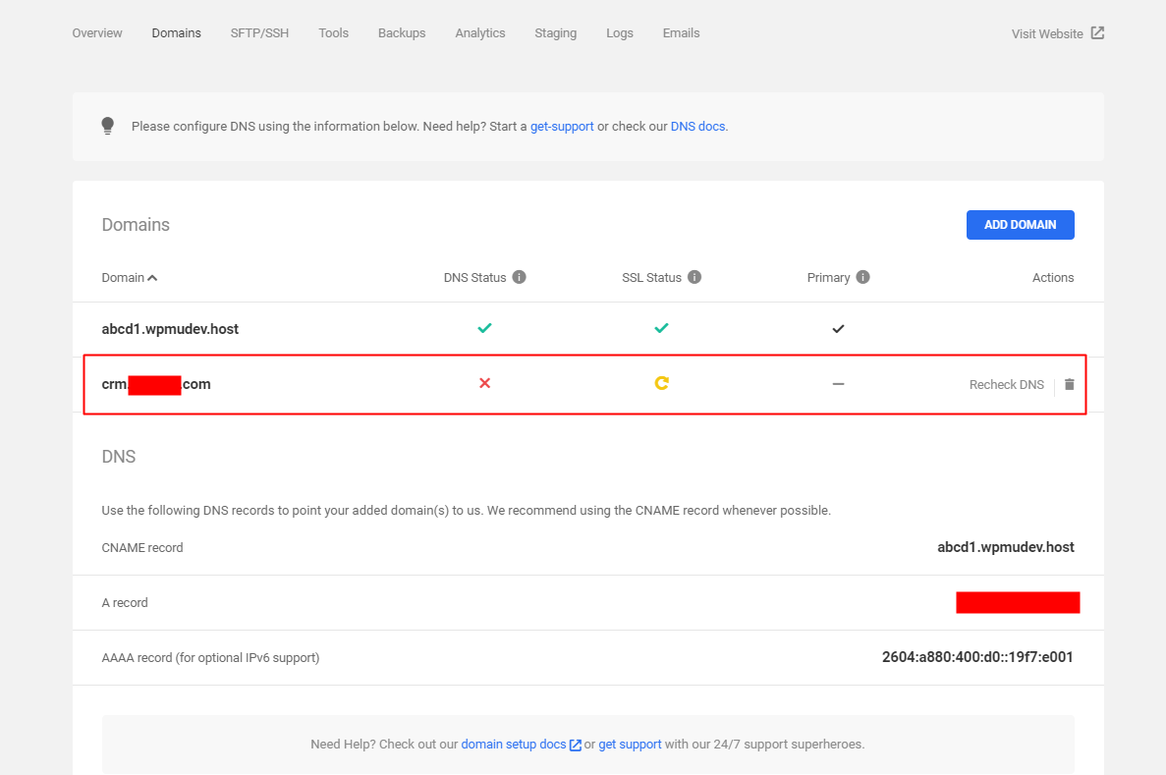The height and width of the screenshot is (775, 1166).
Task: Switch to the SFTP/SSH tab
Action: (259, 33)
